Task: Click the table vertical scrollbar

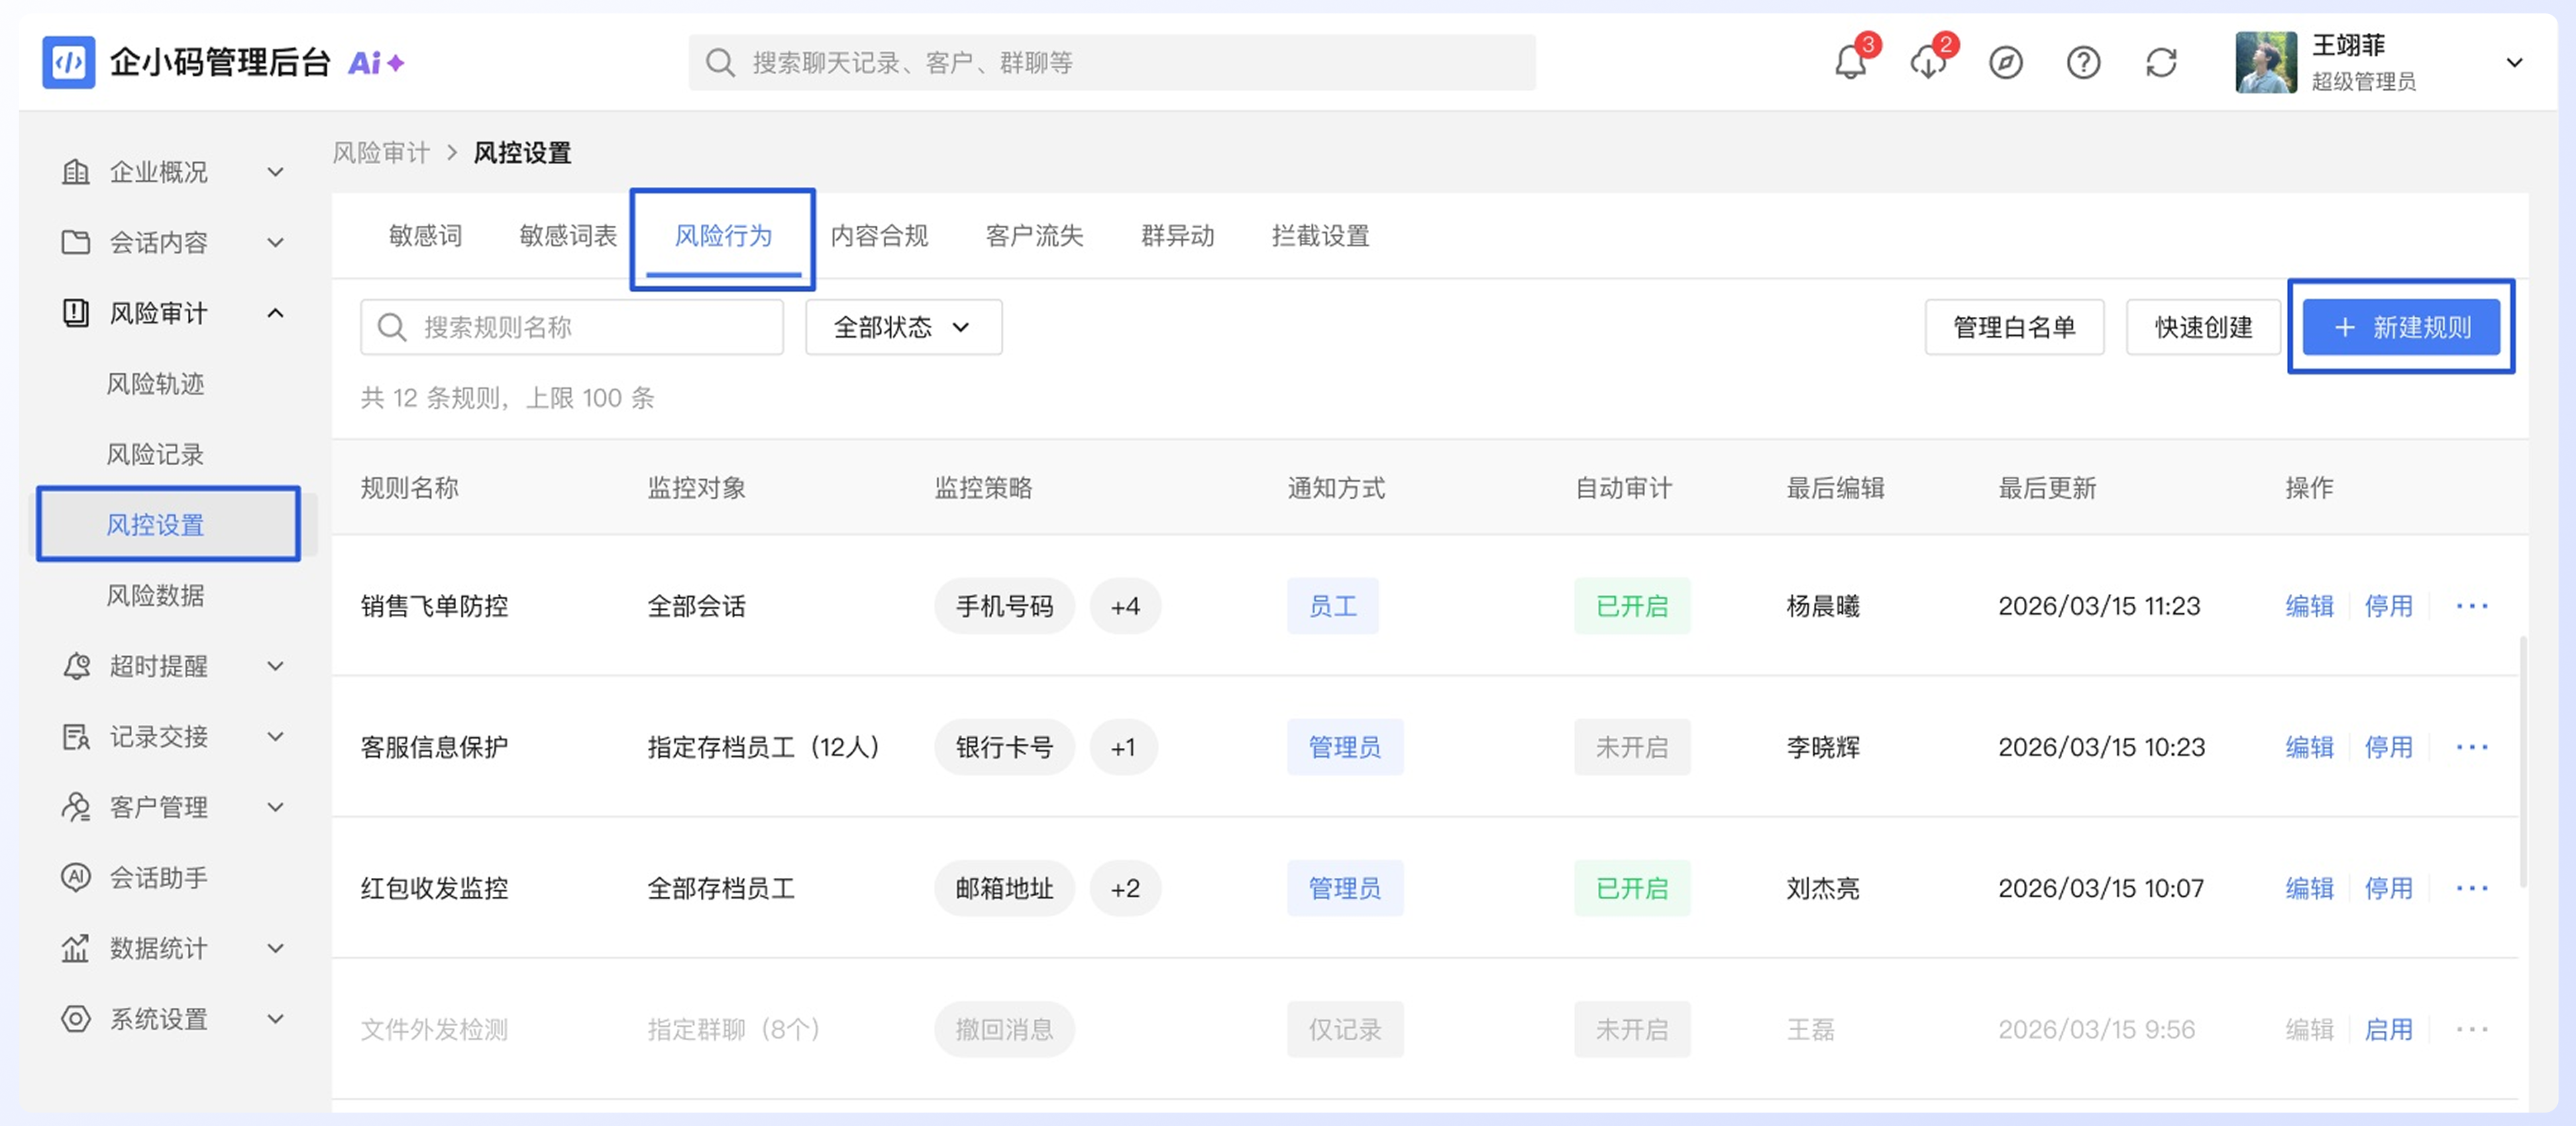Action: tap(2524, 761)
